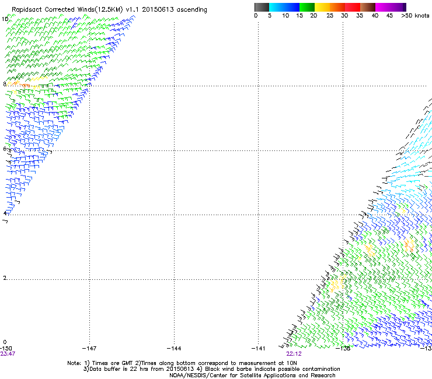
Task: Click the orange wind barbs near latitude 8
Action: point(19,84)
